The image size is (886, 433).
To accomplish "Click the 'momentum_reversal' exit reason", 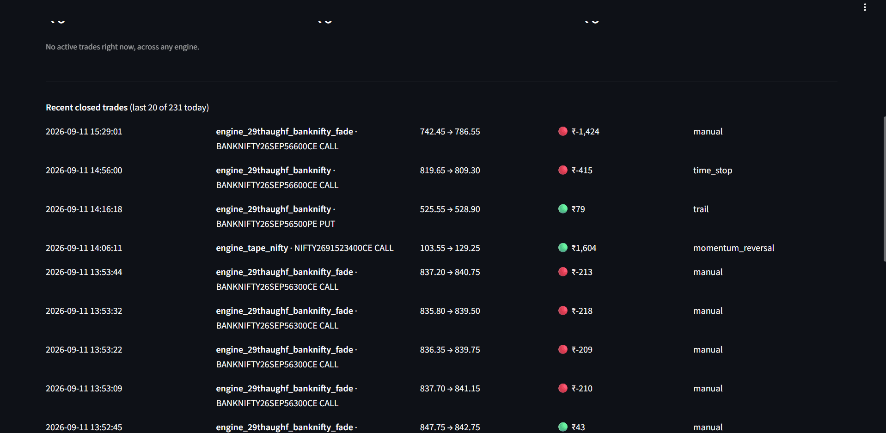I will 733,248.
